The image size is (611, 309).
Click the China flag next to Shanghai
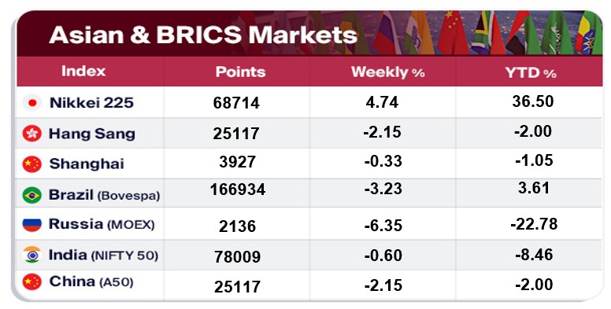[32, 164]
